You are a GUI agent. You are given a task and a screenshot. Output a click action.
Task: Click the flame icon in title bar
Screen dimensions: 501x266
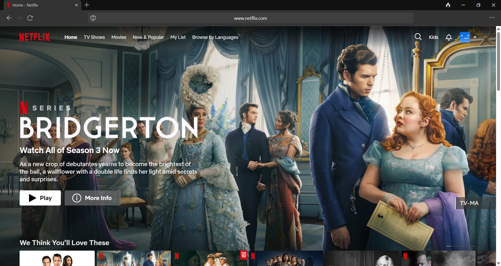[x=448, y=5]
